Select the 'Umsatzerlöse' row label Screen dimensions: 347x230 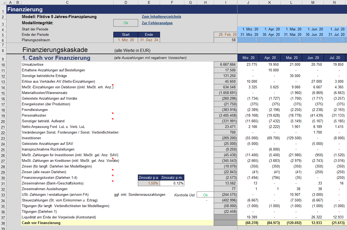tap(33, 65)
